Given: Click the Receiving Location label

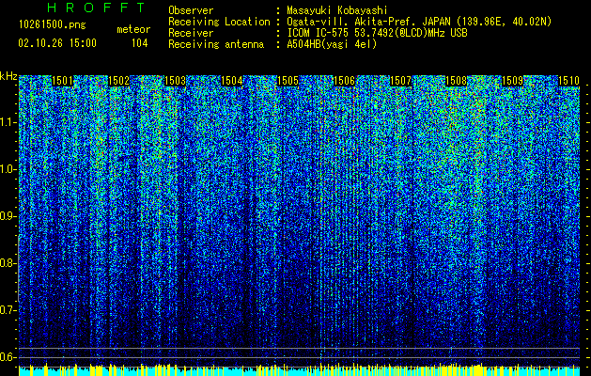Looking at the screenshot, I should (x=219, y=22).
